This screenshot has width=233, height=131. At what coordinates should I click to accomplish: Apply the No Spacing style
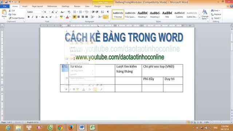pos(130,15)
